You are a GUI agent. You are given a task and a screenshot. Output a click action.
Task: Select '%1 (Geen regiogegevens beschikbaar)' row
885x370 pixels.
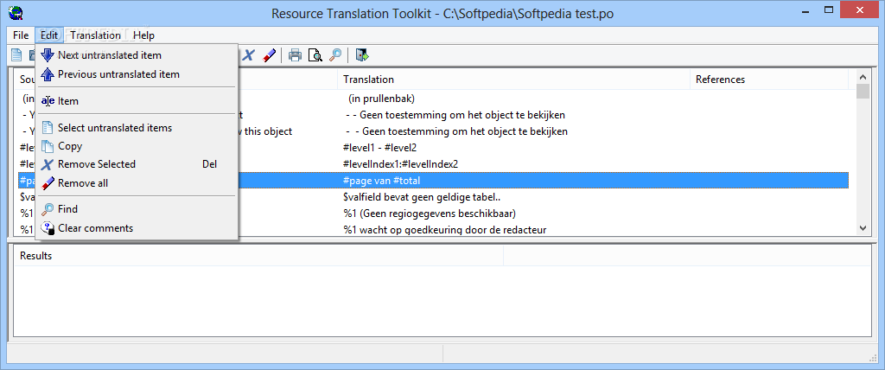coord(433,214)
